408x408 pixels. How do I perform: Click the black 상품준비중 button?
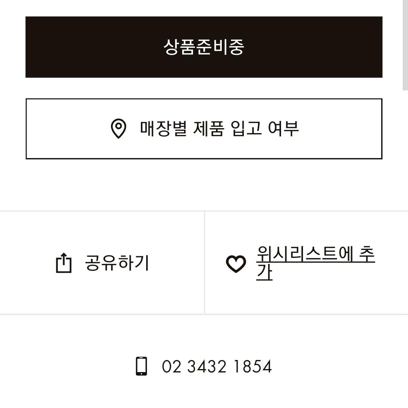(x=204, y=47)
